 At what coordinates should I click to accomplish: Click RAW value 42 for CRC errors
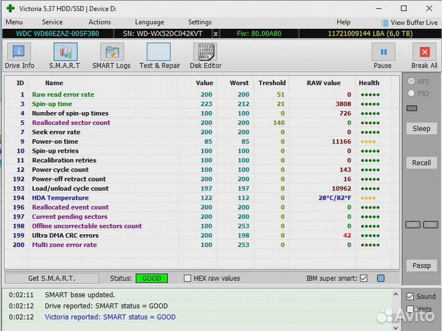347,235
